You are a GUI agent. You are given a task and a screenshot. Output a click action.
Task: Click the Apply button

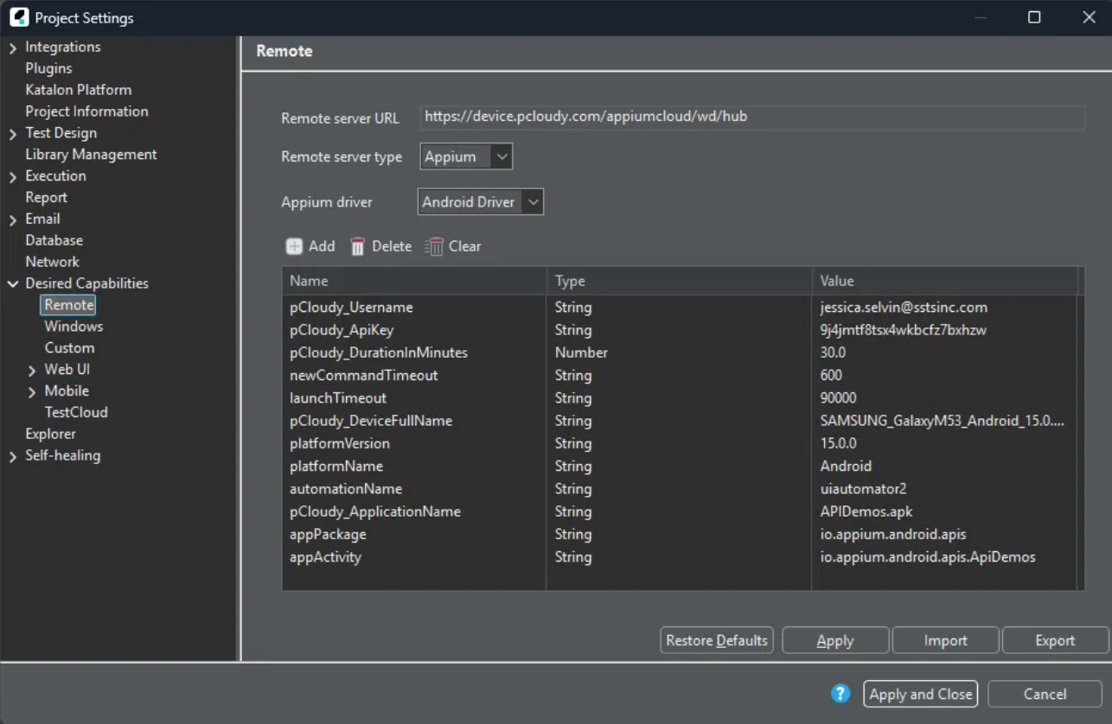835,640
